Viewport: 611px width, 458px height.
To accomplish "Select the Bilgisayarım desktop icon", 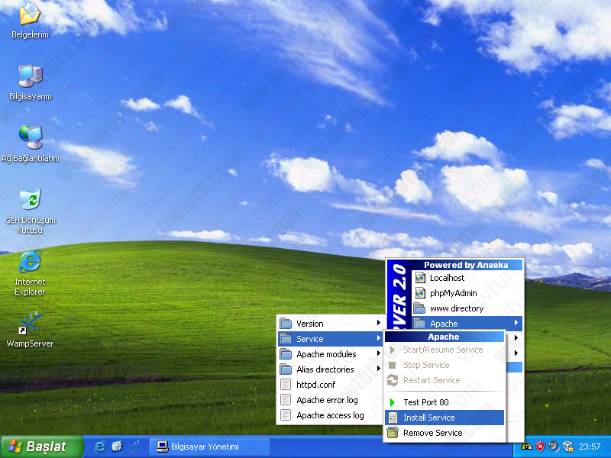I will 30,76.
